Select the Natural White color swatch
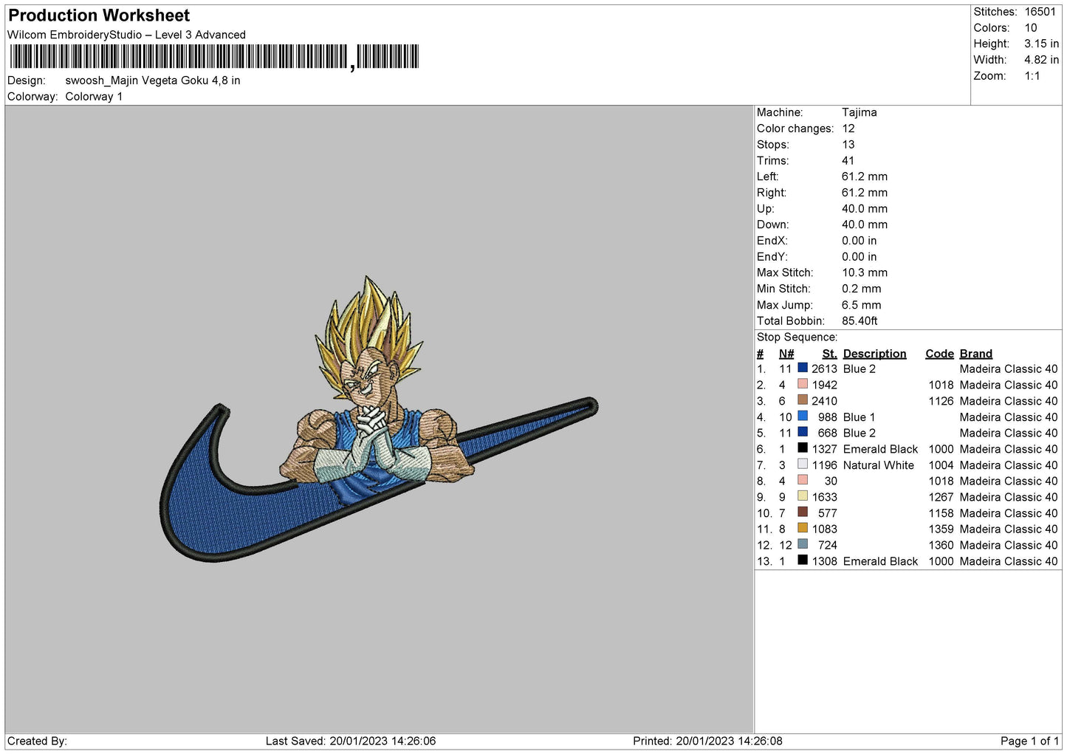 (x=803, y=465)
